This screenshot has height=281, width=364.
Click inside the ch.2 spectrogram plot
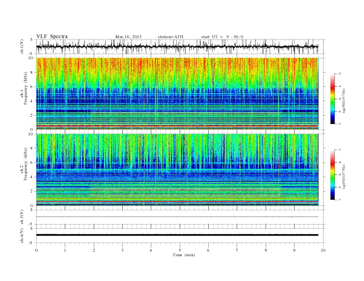point(177,170)
